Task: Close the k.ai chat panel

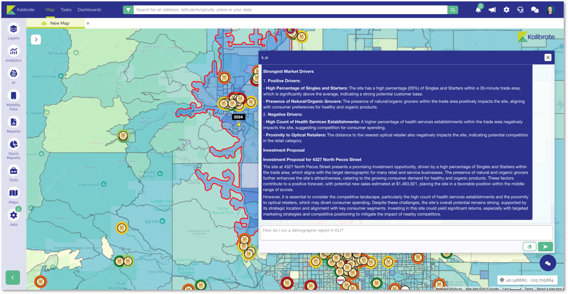Action: point(548,57)
